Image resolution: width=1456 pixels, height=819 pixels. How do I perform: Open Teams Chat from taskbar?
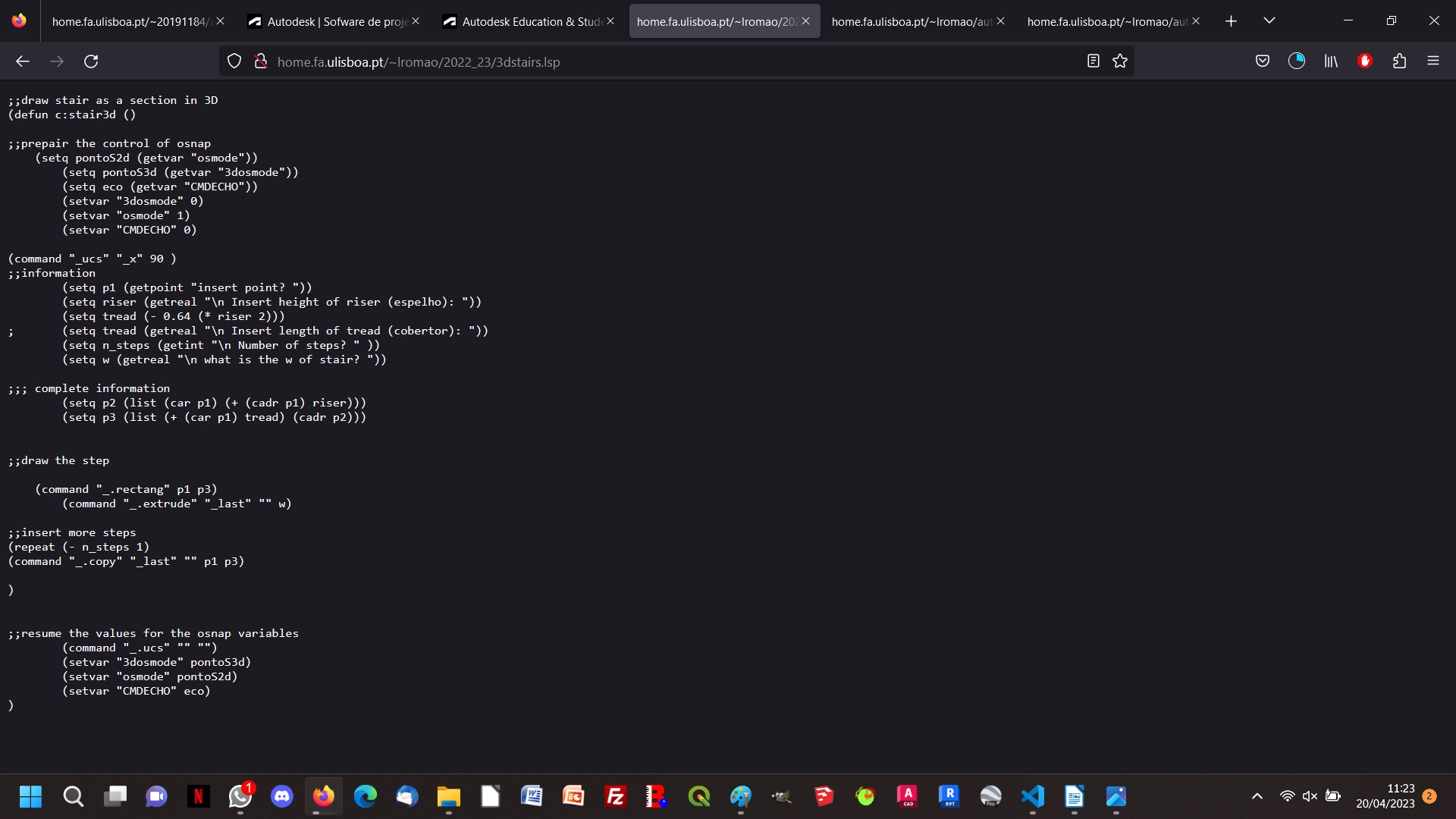tap(156, 796)
